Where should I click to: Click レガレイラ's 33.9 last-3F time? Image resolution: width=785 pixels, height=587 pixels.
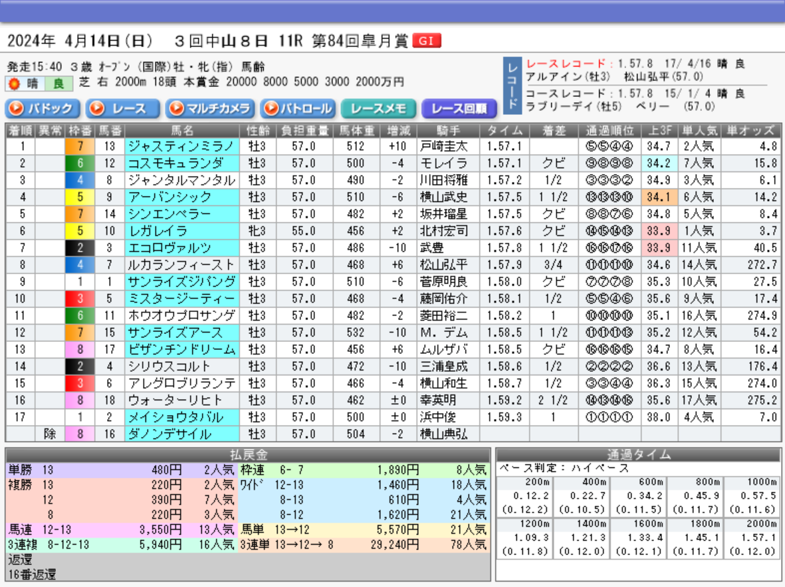(659, 231)
